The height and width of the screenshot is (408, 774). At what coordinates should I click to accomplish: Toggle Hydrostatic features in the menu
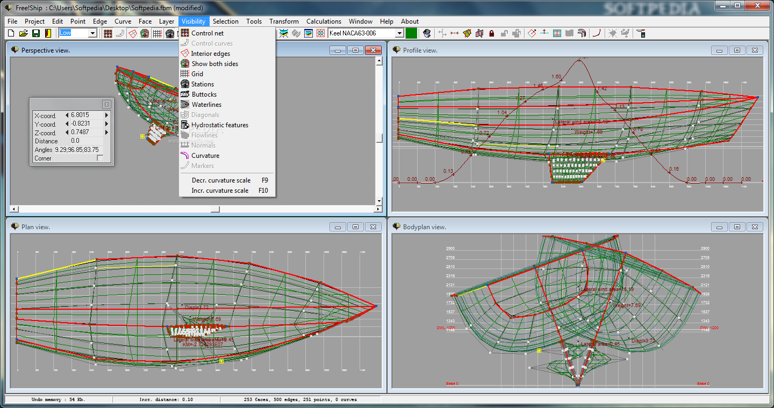coord(227,125)
